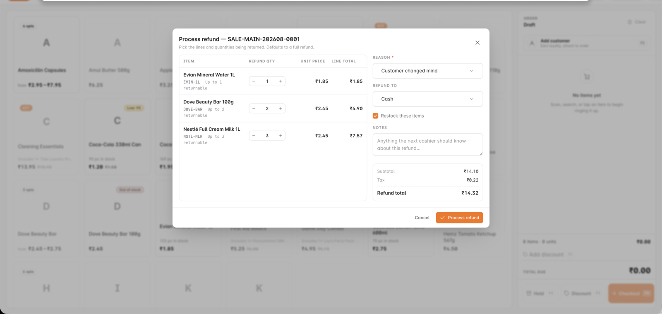Viewport: 662px width, 314px height.
Task: Click into the Notes text area
Action: click(428, 144)
